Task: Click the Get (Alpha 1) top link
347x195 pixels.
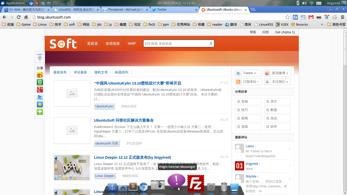Action: pyautogui.click(x=285, y=32)
